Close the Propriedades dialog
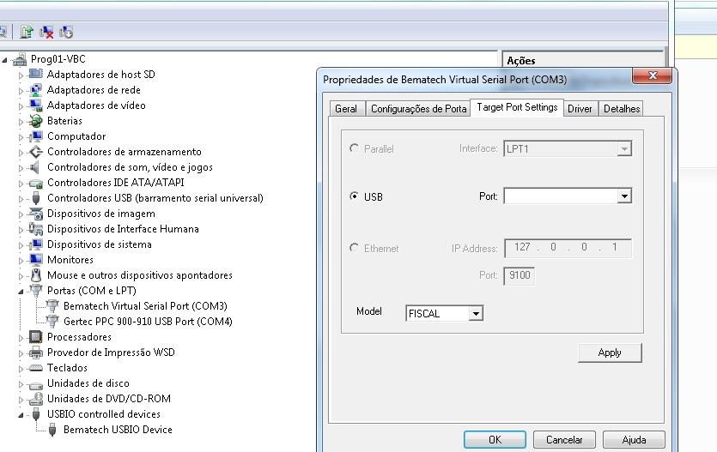 652,75
